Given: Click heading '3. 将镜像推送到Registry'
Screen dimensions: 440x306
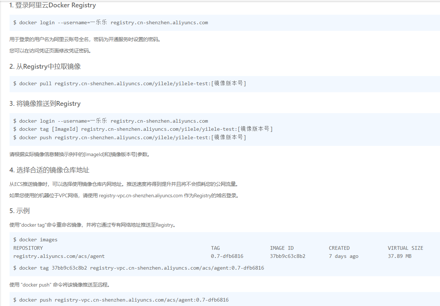Looking at the screenshot, I should click(45, 104).
